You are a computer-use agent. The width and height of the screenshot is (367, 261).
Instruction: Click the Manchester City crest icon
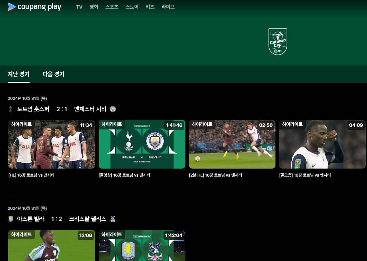tap(113, 109)
